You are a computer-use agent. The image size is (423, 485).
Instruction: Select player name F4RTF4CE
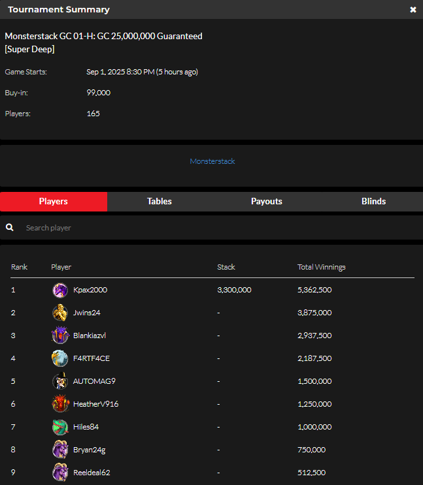tap(92, 358)
